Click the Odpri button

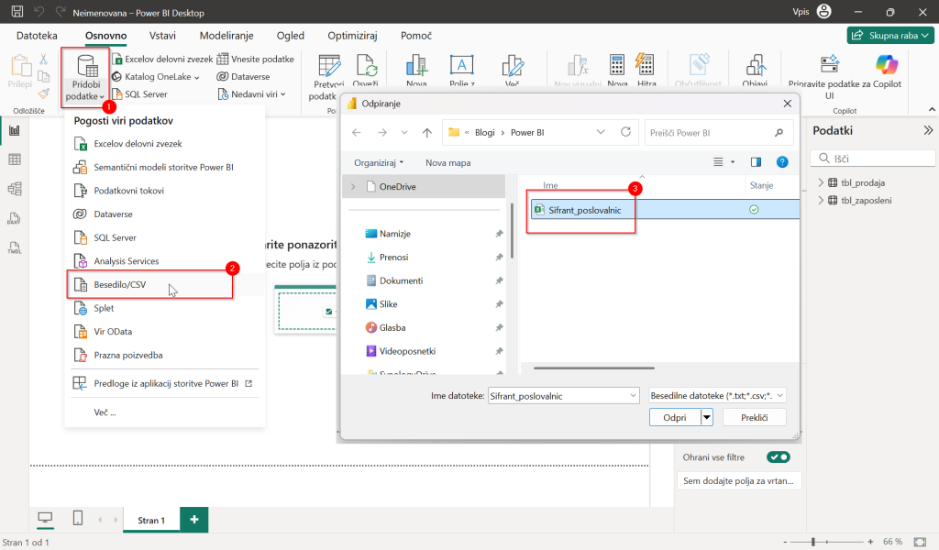[675, 417]
